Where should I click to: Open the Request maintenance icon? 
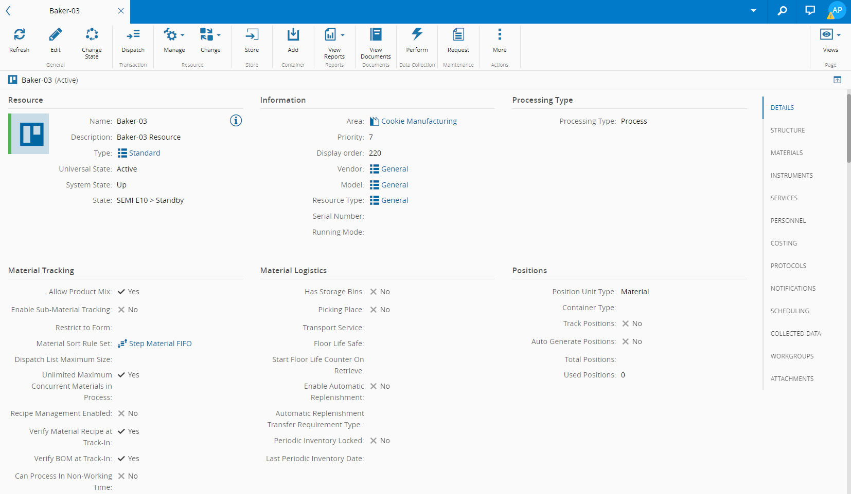click(x=458, y=35)
